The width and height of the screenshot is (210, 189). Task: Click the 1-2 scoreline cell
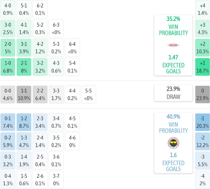pos(24,122)
